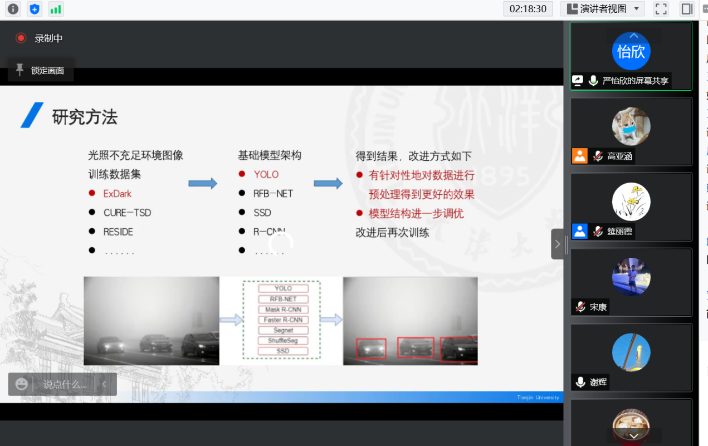
Task: Click the 锁定画面 pin button
Action: coord(40,70)
